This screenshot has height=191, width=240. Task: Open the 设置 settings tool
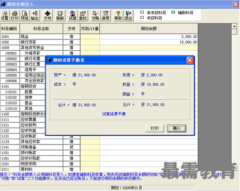(5, 16)
